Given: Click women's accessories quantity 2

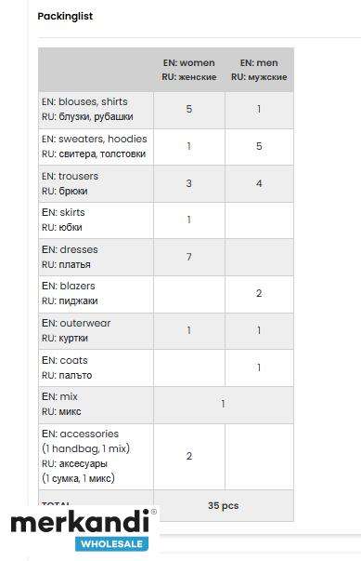Looking at the screenshot, I should click(x=189, y=456).
